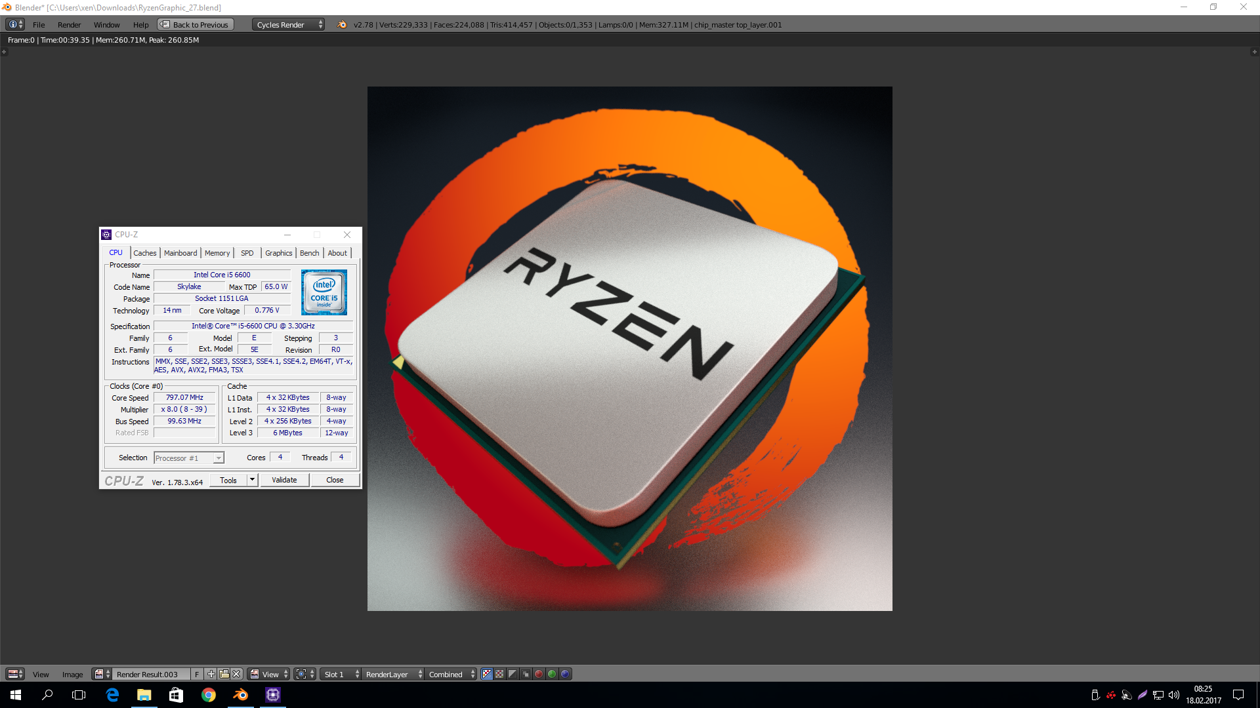This screenshot has width=1260, height=708.
Task: Switch to the About tab in CPU-Z
Action: 337,253
